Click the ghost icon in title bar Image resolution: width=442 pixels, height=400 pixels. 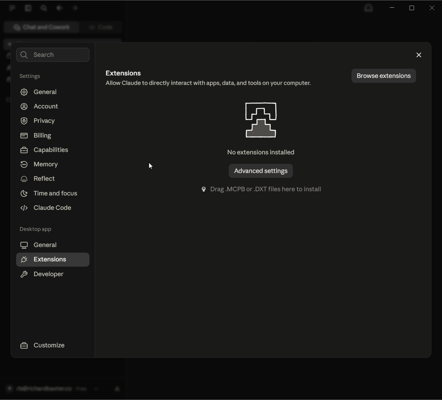[368, 8]
